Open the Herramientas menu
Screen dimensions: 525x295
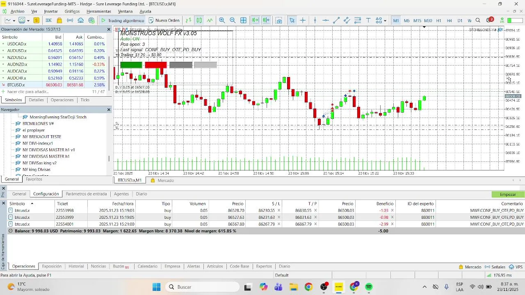(x=99, y=11)
